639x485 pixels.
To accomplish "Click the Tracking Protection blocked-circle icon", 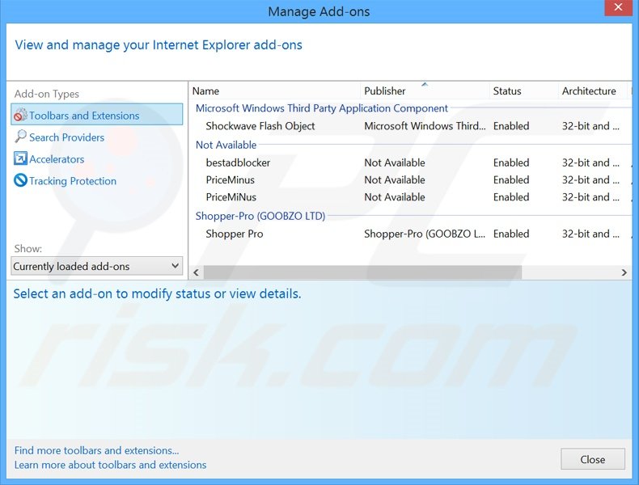I will point(20,180).
